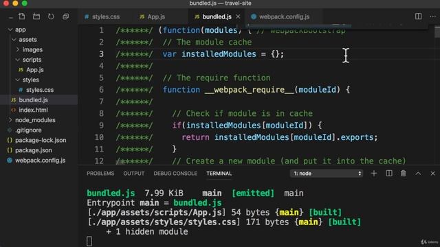
Task: Select the TERMINAL panel tab
Action: click(219, 174)
